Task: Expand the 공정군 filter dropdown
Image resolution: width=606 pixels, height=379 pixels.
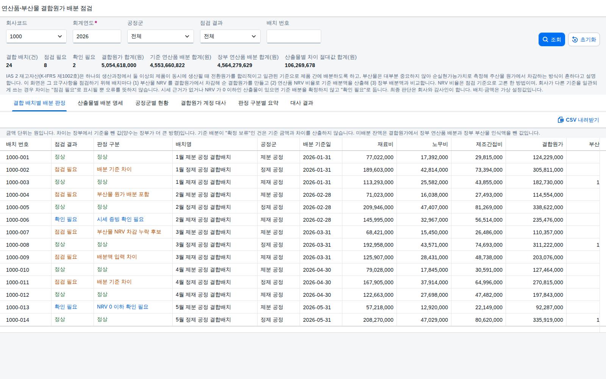Action: pos(161,36)
